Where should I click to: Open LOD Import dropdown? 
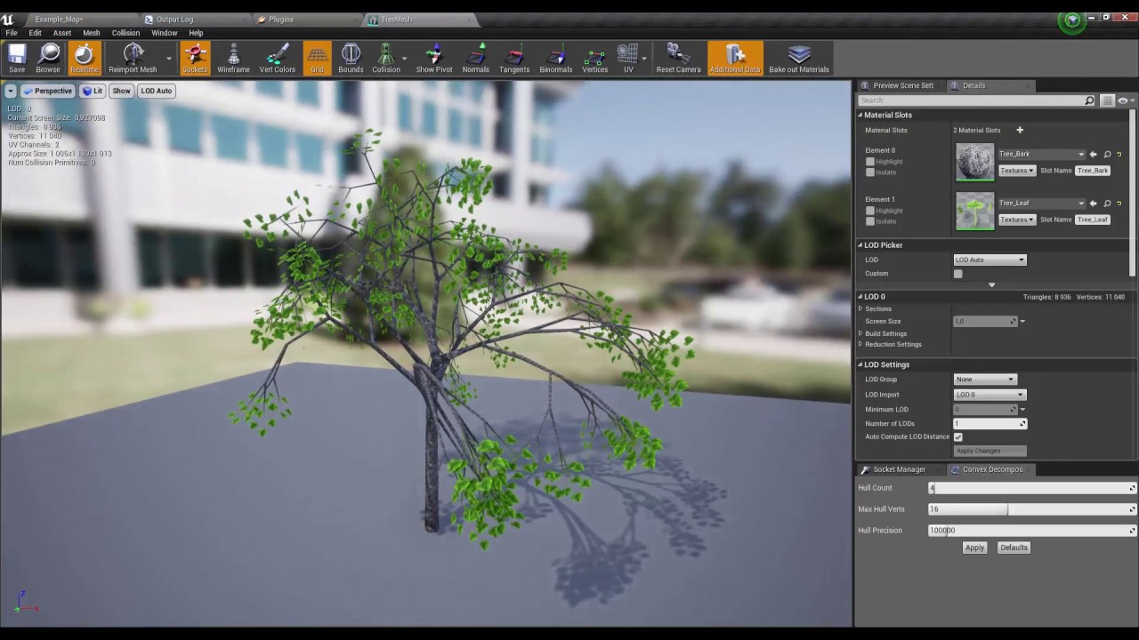click(990, 395)
